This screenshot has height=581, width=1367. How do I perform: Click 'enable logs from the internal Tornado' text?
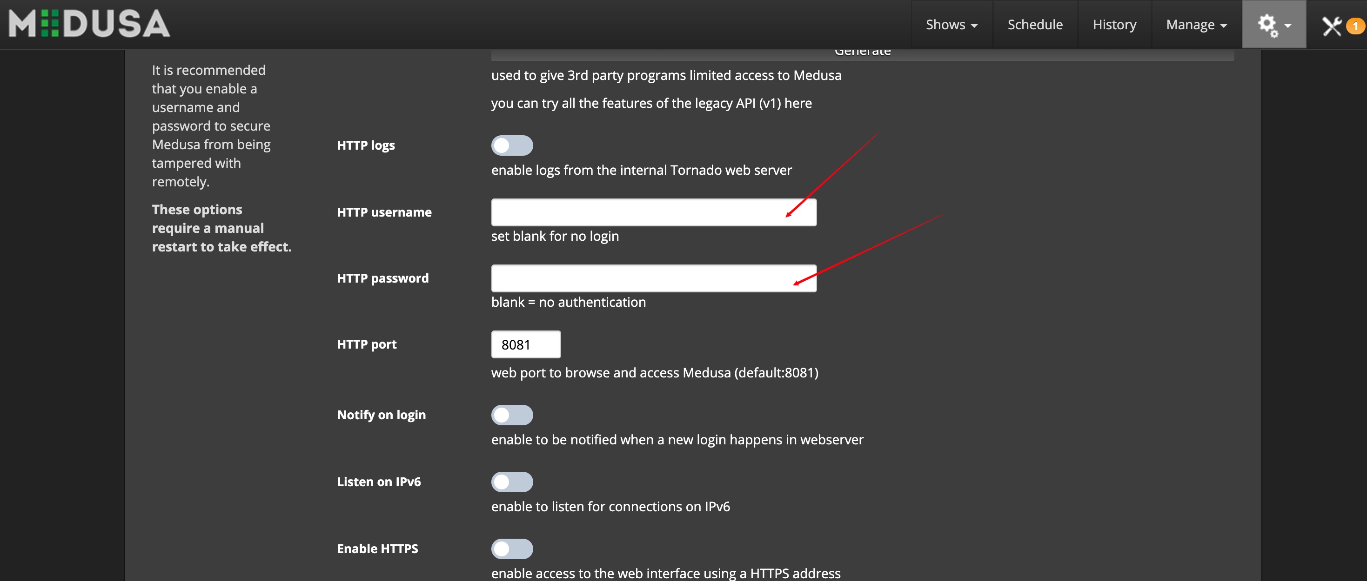[x=641, y=170]
